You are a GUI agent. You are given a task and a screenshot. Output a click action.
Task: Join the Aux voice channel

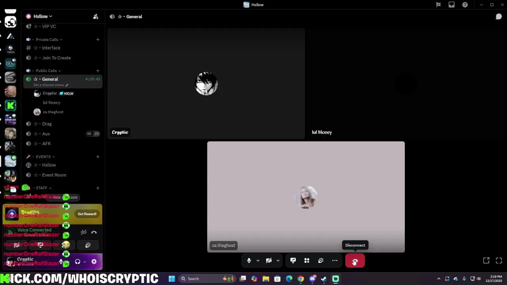click(46, 134)
